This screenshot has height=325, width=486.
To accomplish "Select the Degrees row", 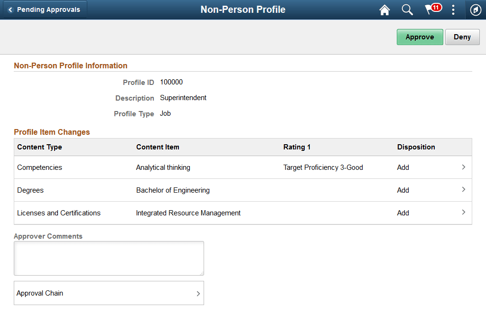I will (30, 190).
